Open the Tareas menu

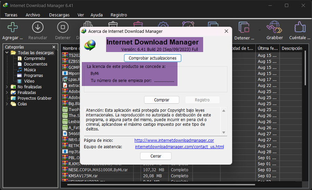tap(11, 15)
